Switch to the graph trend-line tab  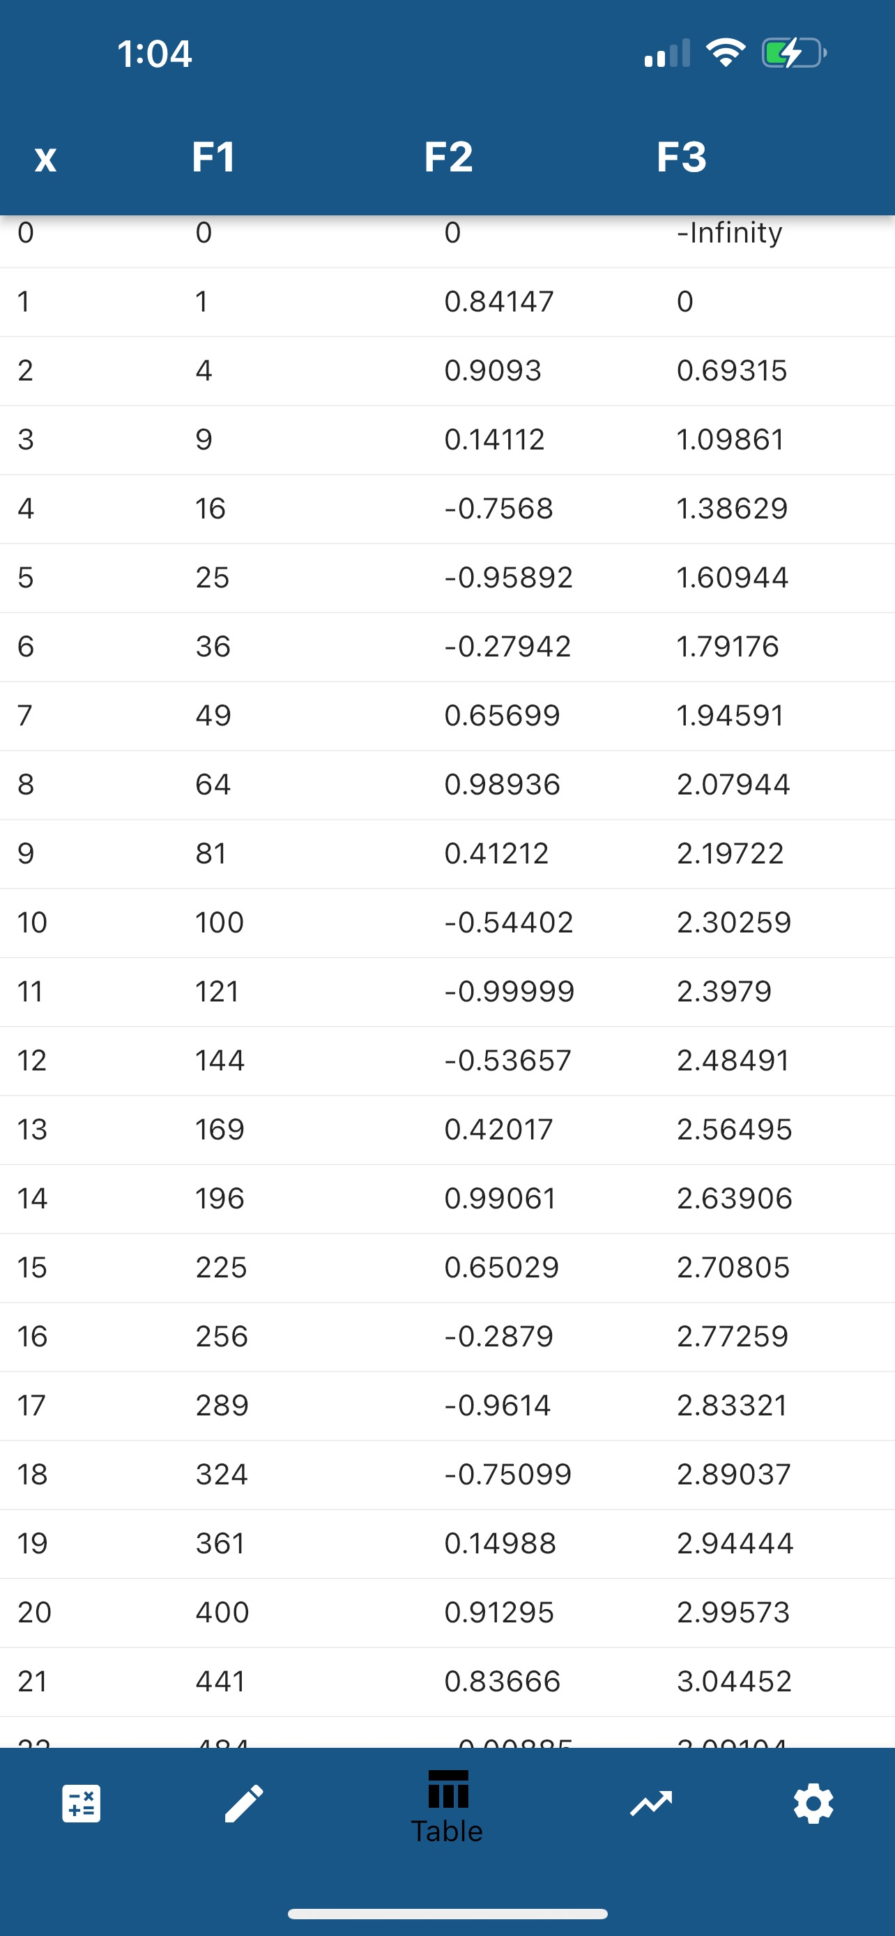click(x=651, y=1804)
